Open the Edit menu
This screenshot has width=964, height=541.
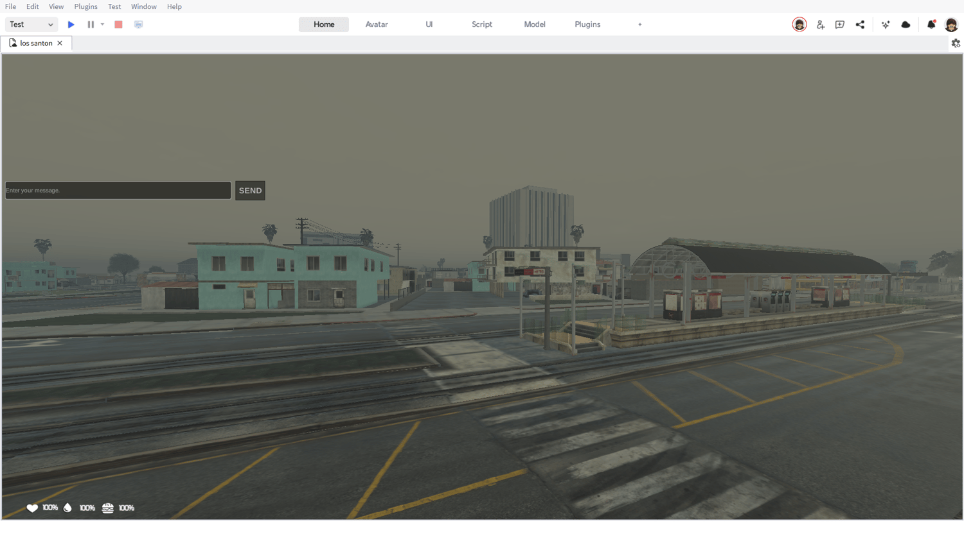coord(33,6)
